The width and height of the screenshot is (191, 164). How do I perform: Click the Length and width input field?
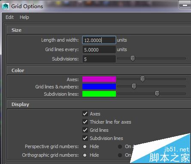[x=99, y=40]
